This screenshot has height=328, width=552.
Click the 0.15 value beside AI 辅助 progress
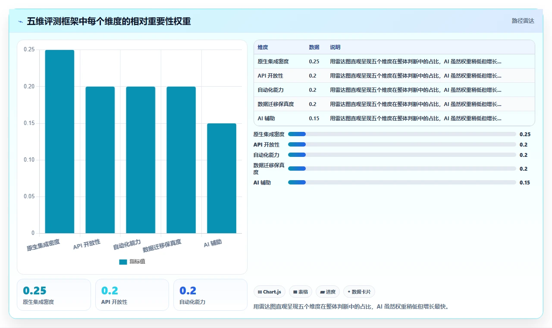(525, 182)
